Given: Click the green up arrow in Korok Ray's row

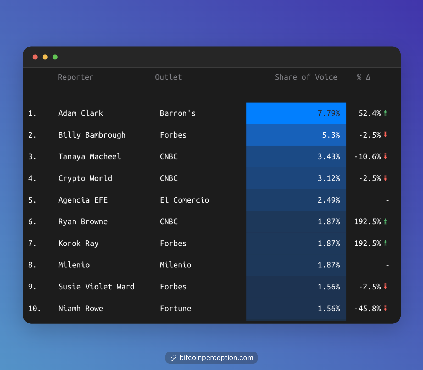Looking at the screenshot, I should tap(385, 243).
